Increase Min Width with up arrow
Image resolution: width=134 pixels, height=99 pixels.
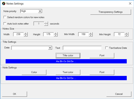91,33
